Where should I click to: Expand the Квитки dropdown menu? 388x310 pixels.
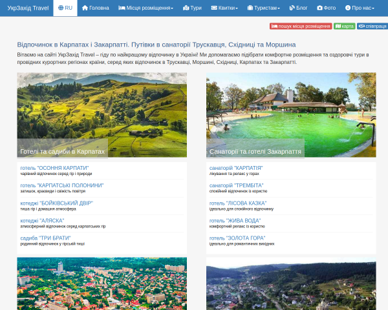tap(224, 8)
